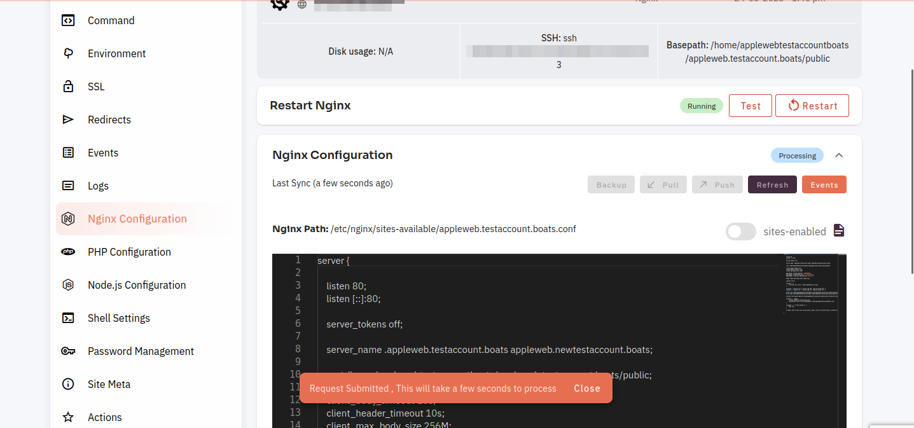
Task: Click the Nginx hexagon icon
Action: tap(68, 219)
